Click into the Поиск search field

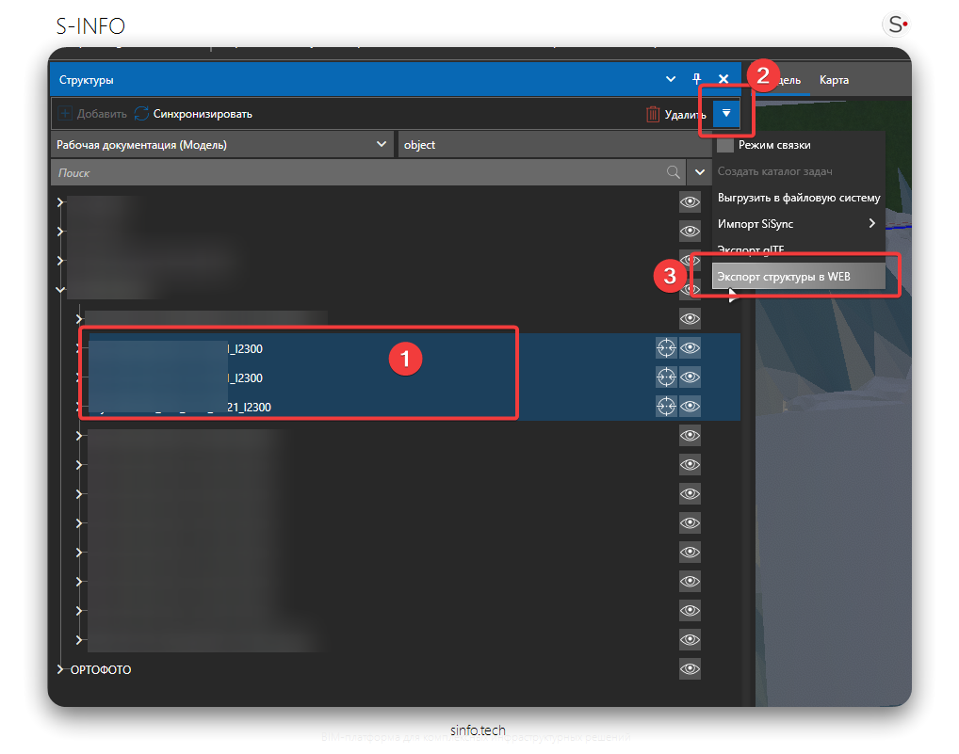(358, 172)
